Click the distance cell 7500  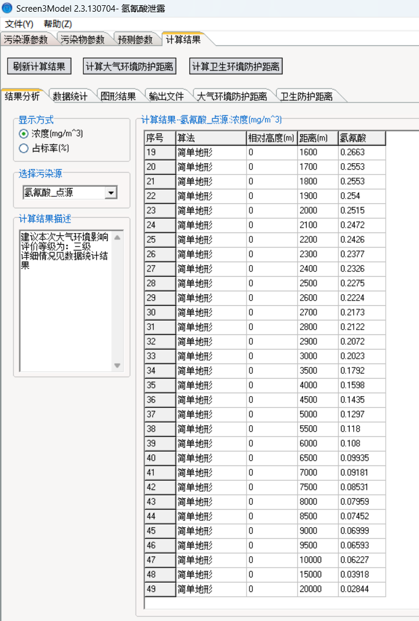coord(318,487)
